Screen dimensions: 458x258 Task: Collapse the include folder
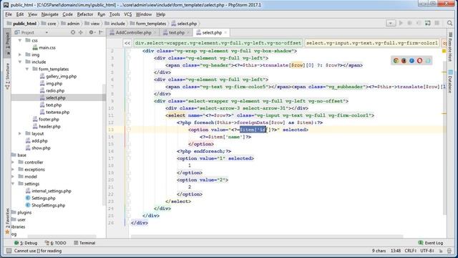click(x=20, y=62)
